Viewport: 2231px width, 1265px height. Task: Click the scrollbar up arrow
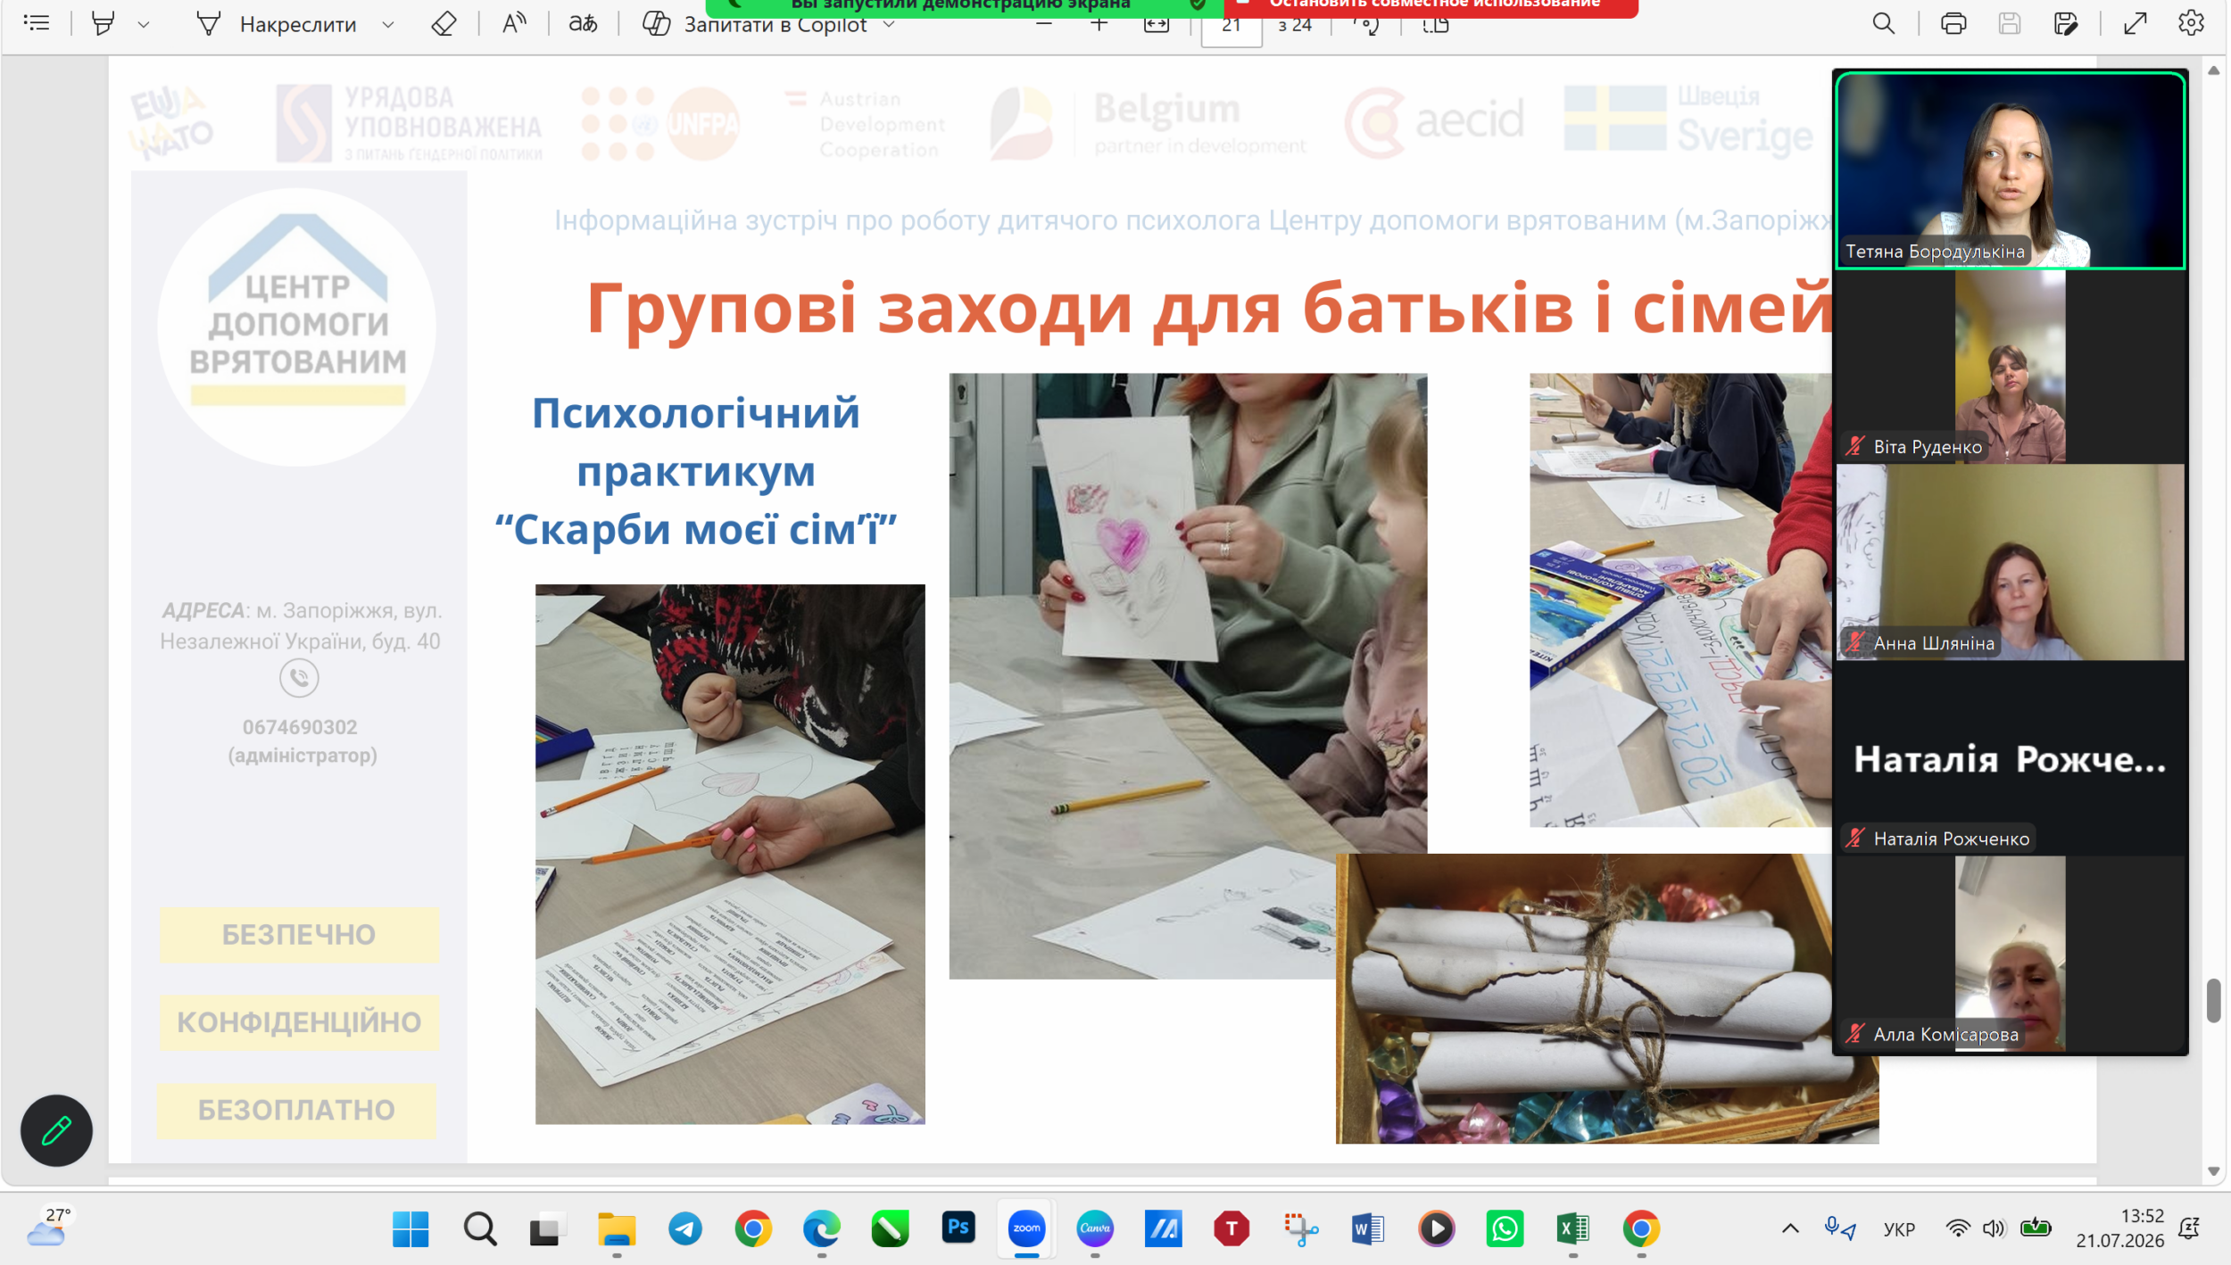2213,70
